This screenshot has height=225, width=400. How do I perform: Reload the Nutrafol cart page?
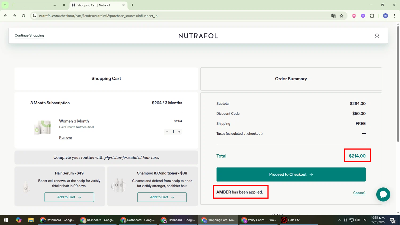[23, 16]
